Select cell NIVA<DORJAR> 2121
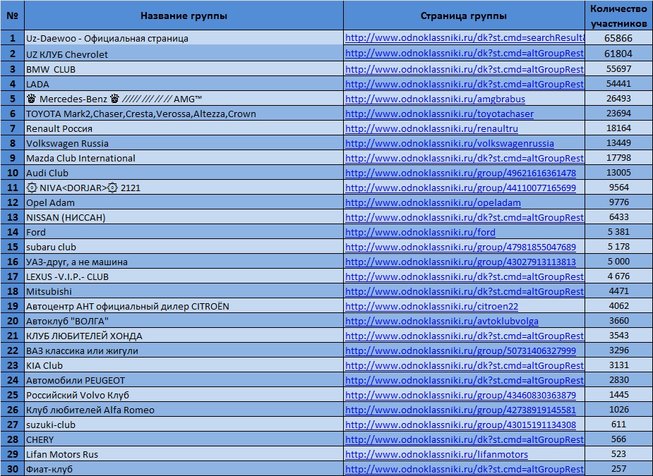The width and height of the screenshot is (653, 476). [184, 188]
